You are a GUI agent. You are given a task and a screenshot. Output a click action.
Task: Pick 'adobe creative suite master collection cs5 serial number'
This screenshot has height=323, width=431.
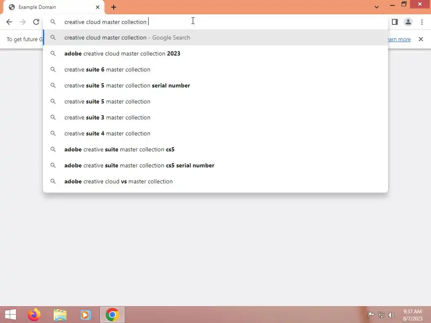tap(215, 165)
